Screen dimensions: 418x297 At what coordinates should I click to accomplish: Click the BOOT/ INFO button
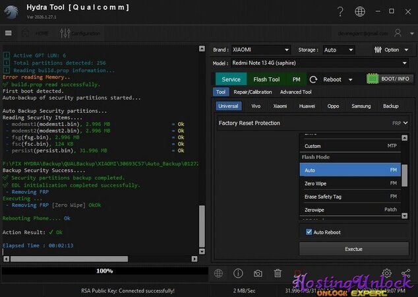pyautogui.click(x=389, y=79)
